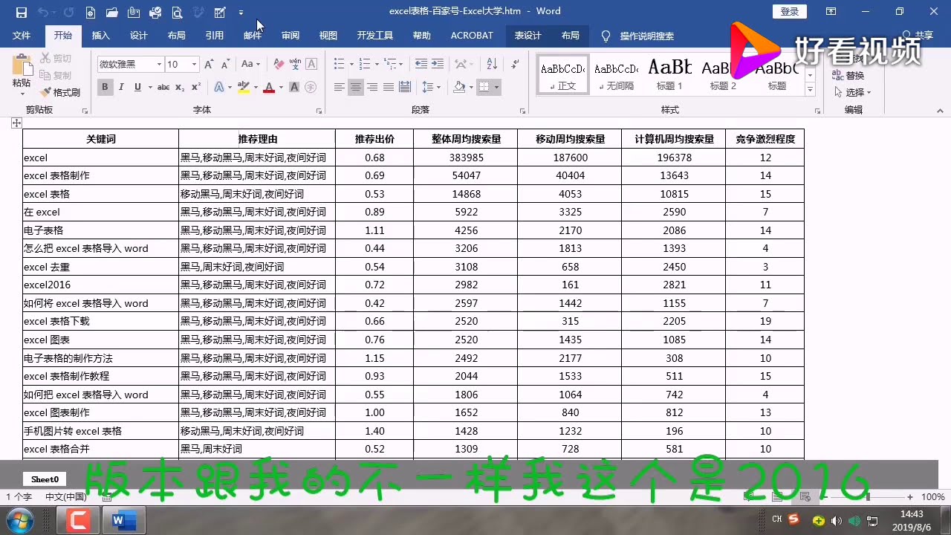Save the document with the floppy disk icon

click(x=21, y=12)
